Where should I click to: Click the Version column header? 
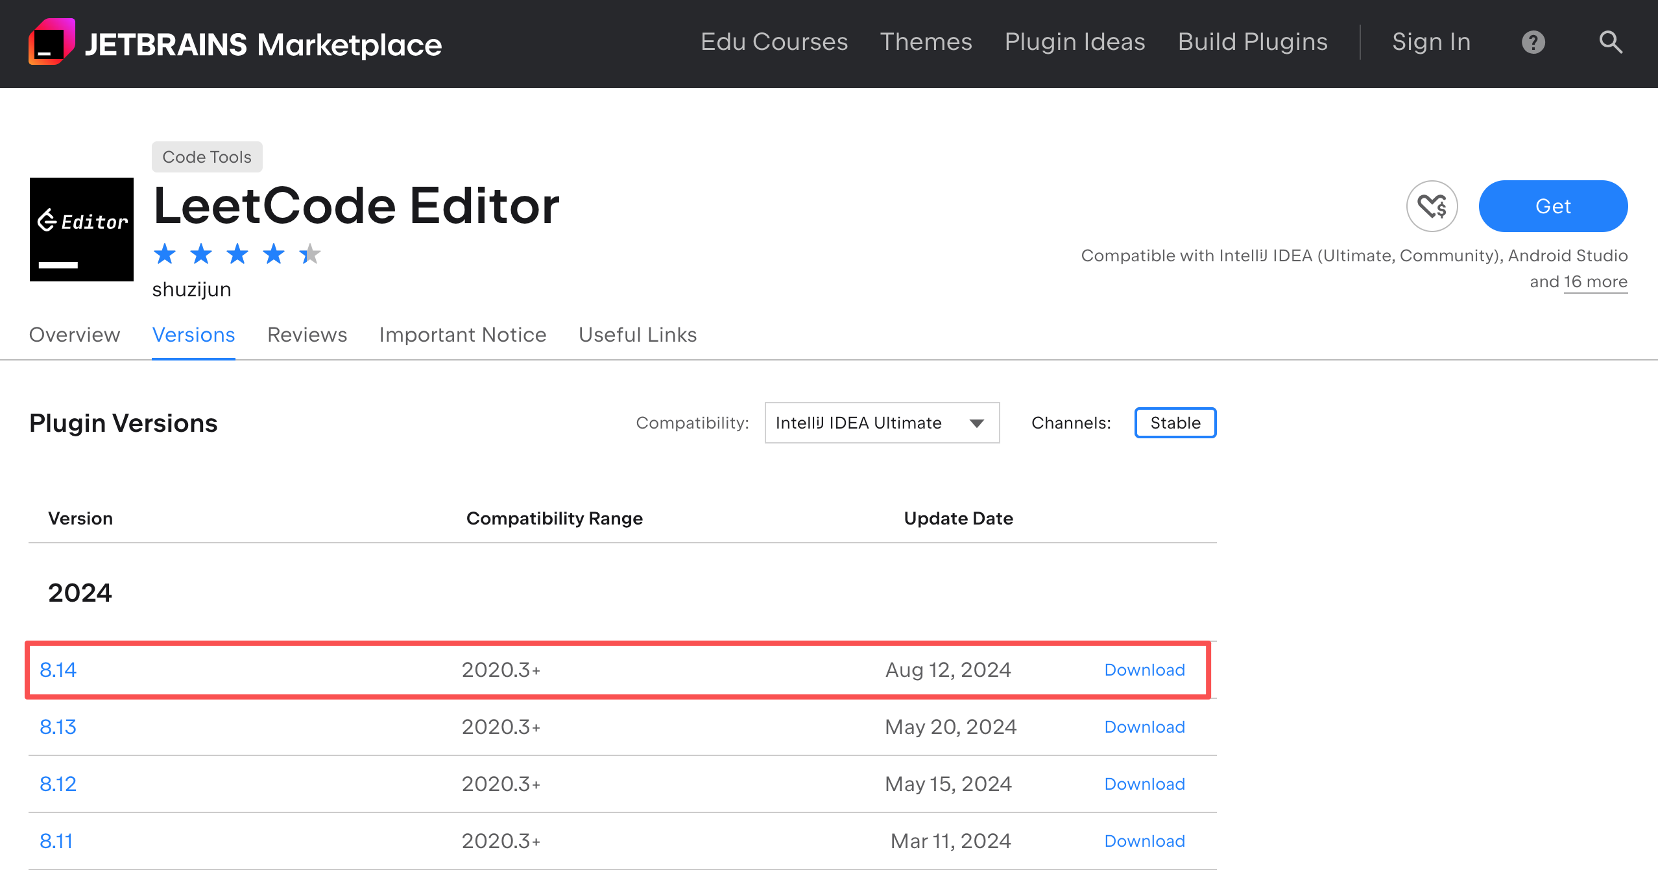[x=80, y=518]
